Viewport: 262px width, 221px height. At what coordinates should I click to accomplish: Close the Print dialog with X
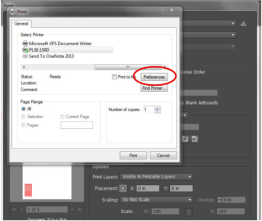[171, 10]
